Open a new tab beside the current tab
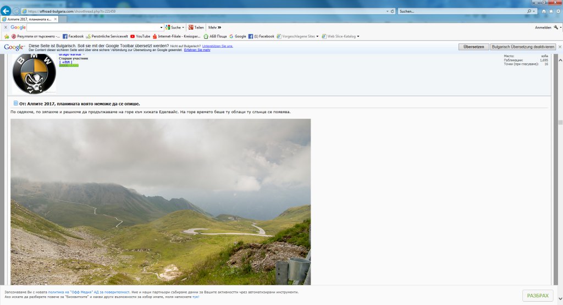Image resolution: width=563 pixels, height=305 pixels. pos(63,19)
